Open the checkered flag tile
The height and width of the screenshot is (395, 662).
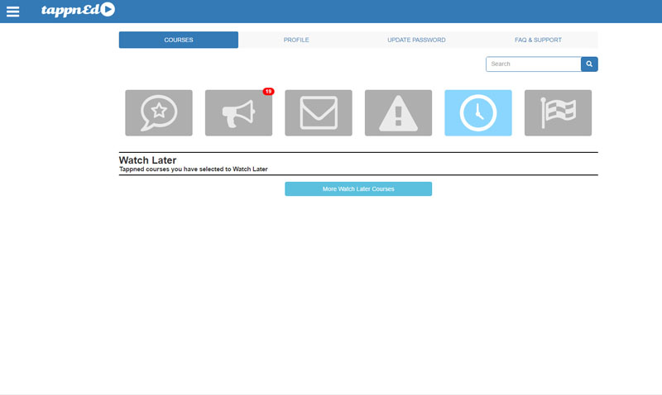coord(558,112)
